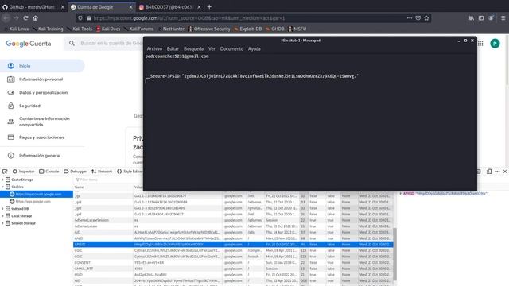Select myaccount.google.com cookies entry
Screen dimensions: 509x286
37,194
